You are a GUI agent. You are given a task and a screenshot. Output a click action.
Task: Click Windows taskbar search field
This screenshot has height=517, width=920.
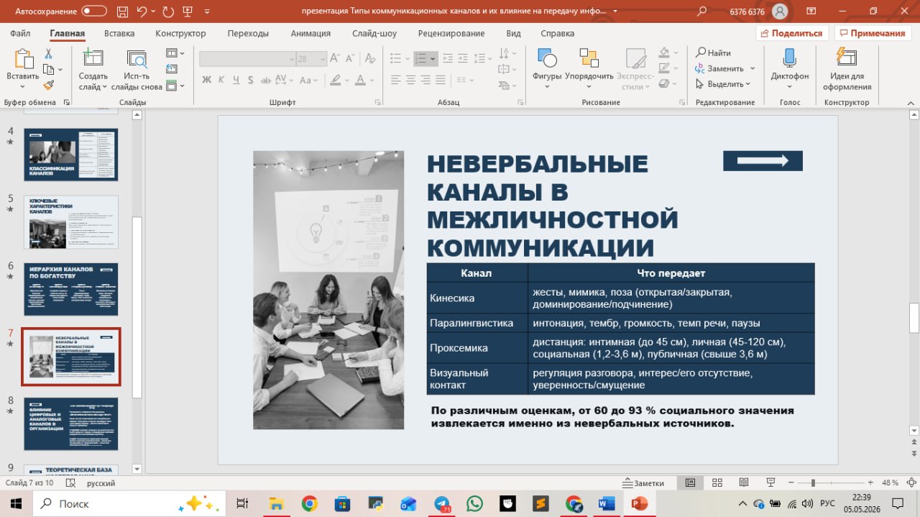click(128, 503)
